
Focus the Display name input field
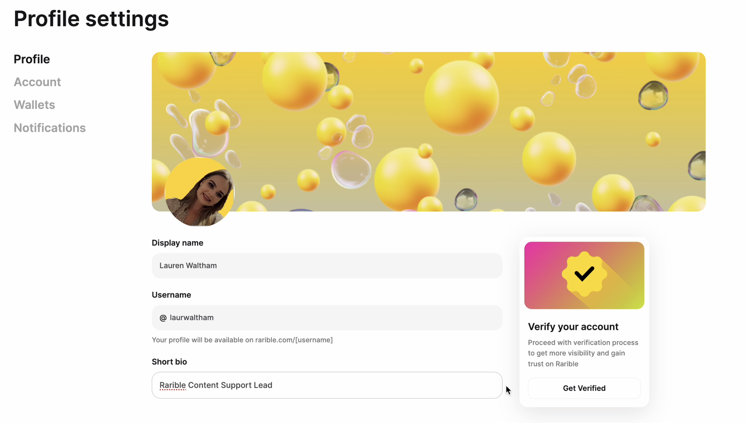tap(326, 266)
